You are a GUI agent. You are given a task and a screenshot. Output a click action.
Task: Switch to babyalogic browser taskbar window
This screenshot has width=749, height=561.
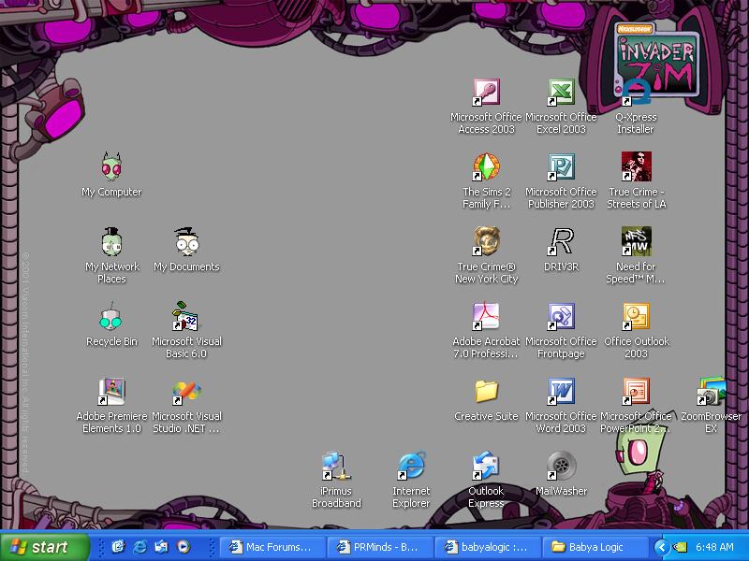pos(487,547)
